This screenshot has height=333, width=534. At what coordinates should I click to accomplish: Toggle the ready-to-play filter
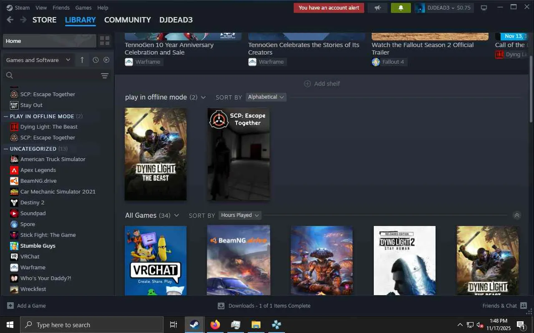(x=106, y=60)
